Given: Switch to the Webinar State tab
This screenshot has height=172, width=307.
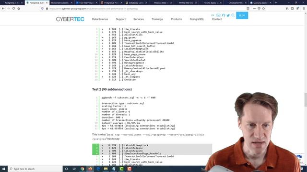Looking at the screenshot, I should 161,3.
